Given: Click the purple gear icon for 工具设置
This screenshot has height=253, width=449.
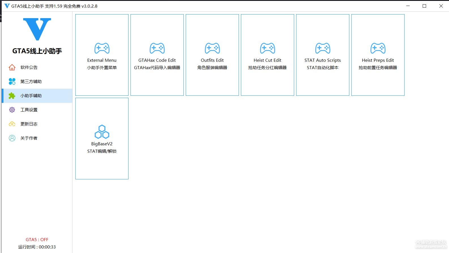Looking at the screenshot, I should pos(12,110).
